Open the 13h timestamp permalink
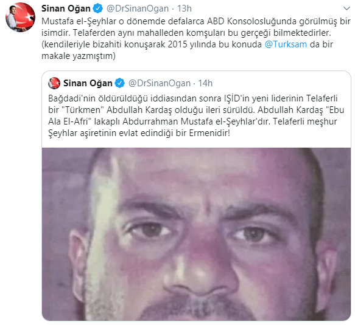The image size is (355, 325). (185, 9)
